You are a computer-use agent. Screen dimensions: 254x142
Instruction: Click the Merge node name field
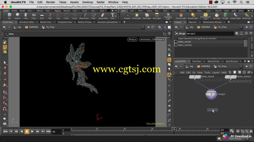[x=210, y=33]
